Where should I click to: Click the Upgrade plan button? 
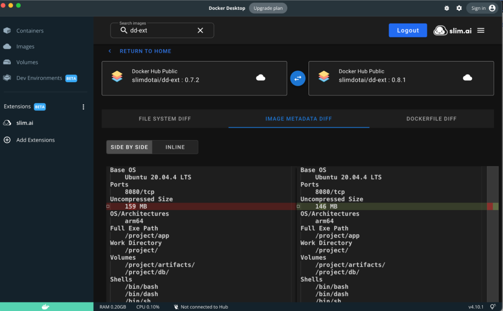coord(268,8)
